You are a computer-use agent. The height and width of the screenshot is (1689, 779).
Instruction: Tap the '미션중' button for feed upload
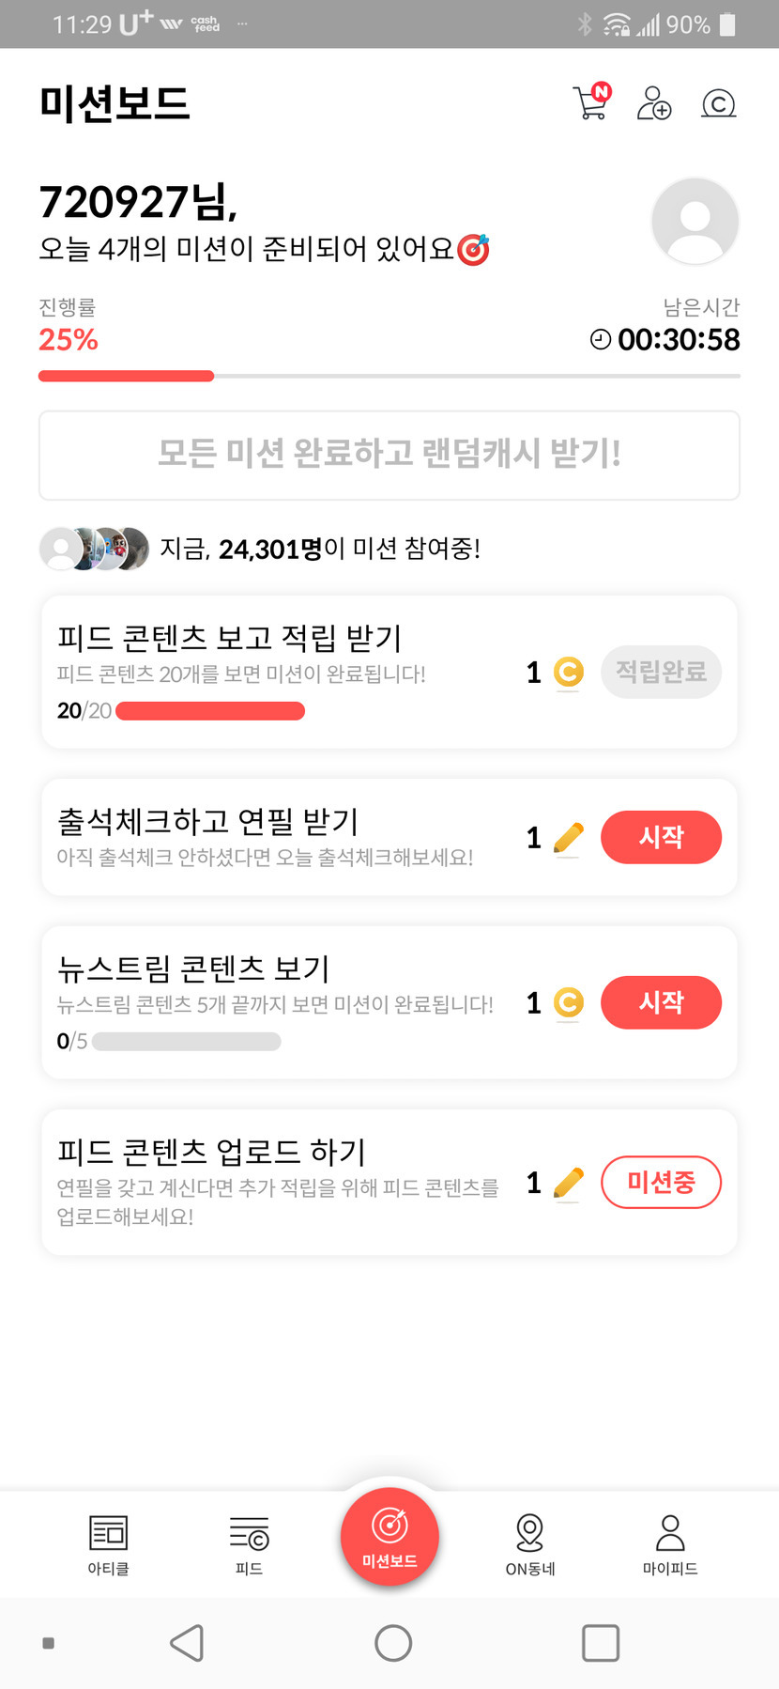661,1182
